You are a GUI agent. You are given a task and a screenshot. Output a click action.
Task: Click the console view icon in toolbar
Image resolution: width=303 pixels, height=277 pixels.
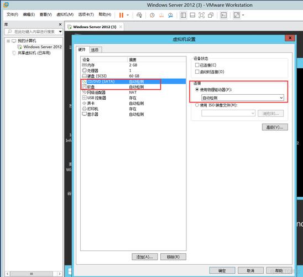pos(223,15)
